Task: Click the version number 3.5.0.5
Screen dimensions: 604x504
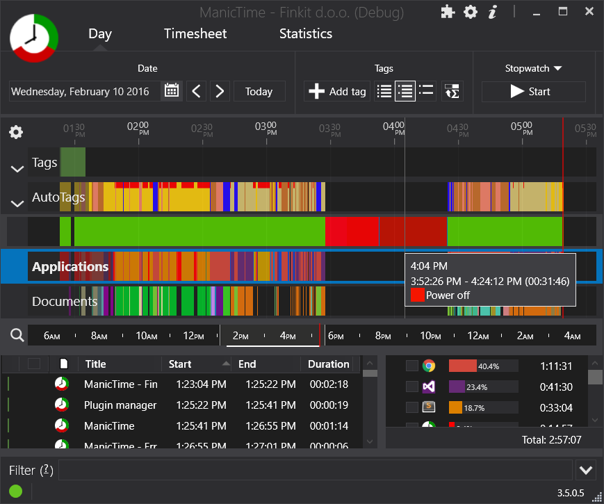Action: tap(571, 493)
